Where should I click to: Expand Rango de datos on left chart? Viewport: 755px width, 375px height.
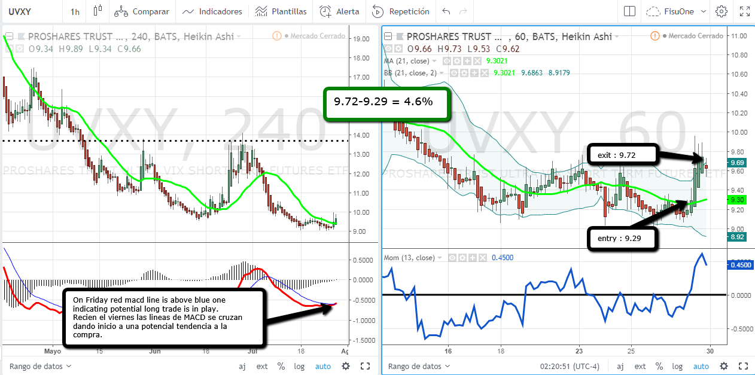coord(40,366)
